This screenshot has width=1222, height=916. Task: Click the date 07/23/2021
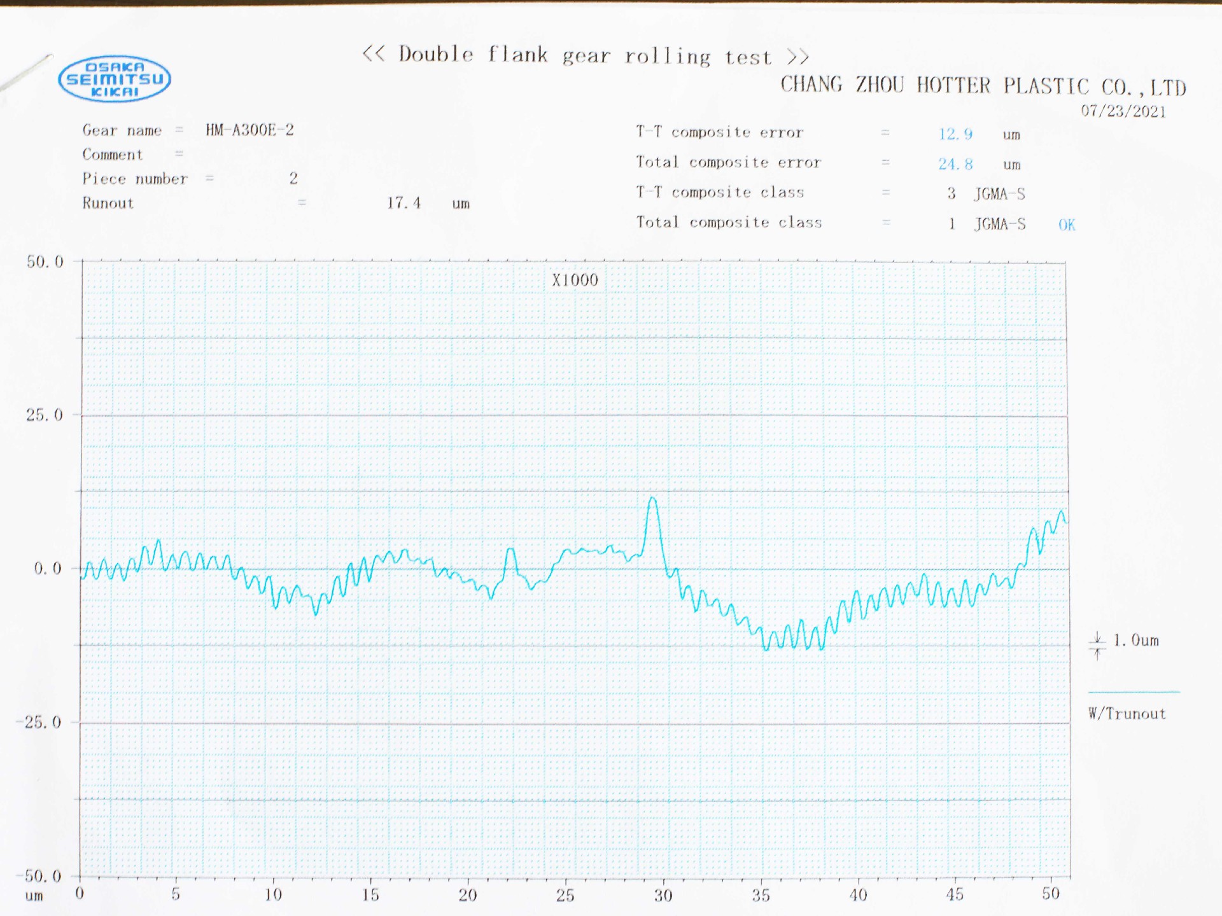pos(1123,111)
